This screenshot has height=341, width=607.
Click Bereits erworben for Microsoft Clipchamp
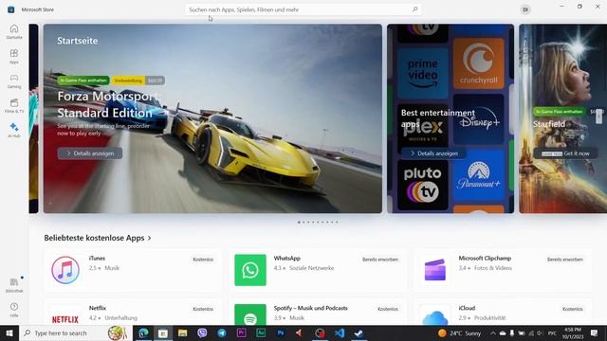565,260
